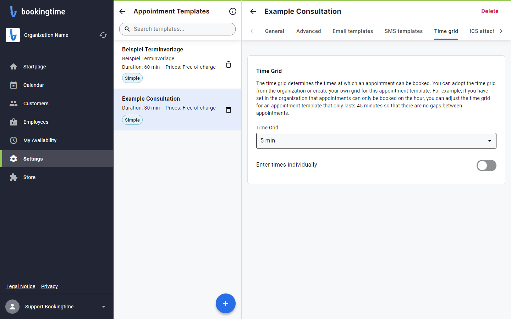This screenshot has width=511, height=319.
Task: Delete Example Consultation via trash icon
Action: coord(229,110)
